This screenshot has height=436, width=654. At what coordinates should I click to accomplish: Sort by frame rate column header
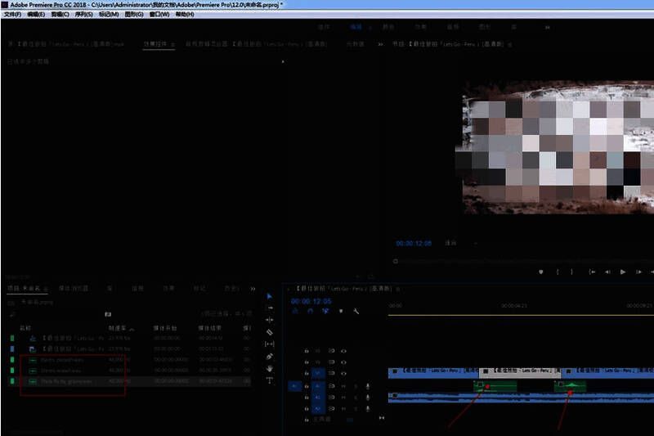[118, 328]
